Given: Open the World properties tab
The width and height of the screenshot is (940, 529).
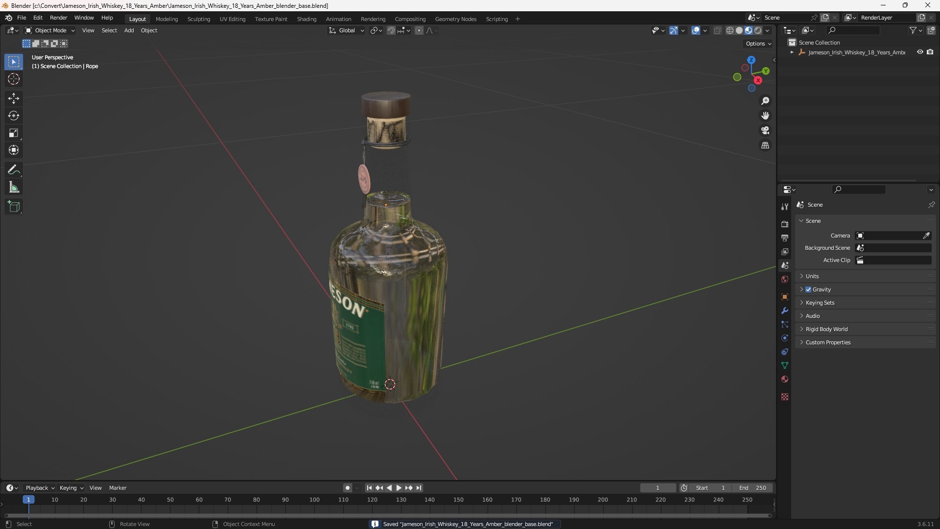Looking at the screenshot, I should (x=785, y=279).
